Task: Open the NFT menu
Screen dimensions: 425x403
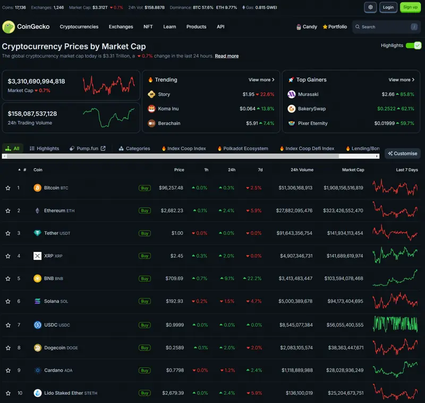Action: click(x=148, y=27)
